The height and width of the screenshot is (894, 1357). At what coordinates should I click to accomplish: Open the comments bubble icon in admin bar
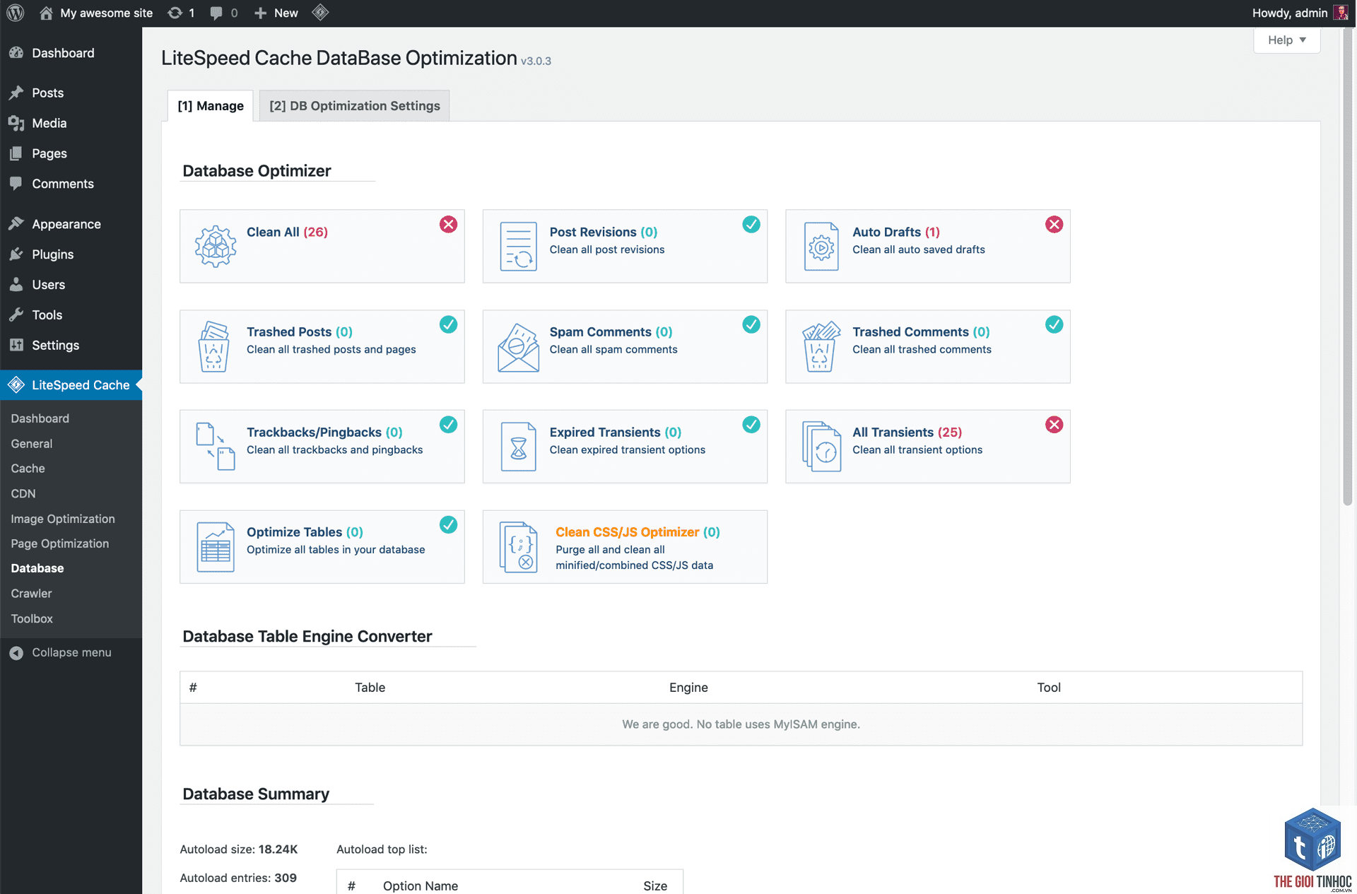click(216, 13)
